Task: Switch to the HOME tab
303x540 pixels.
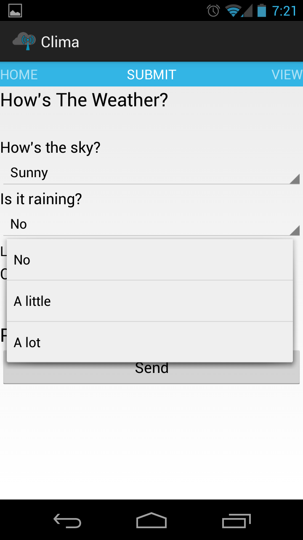Action: 19,75
